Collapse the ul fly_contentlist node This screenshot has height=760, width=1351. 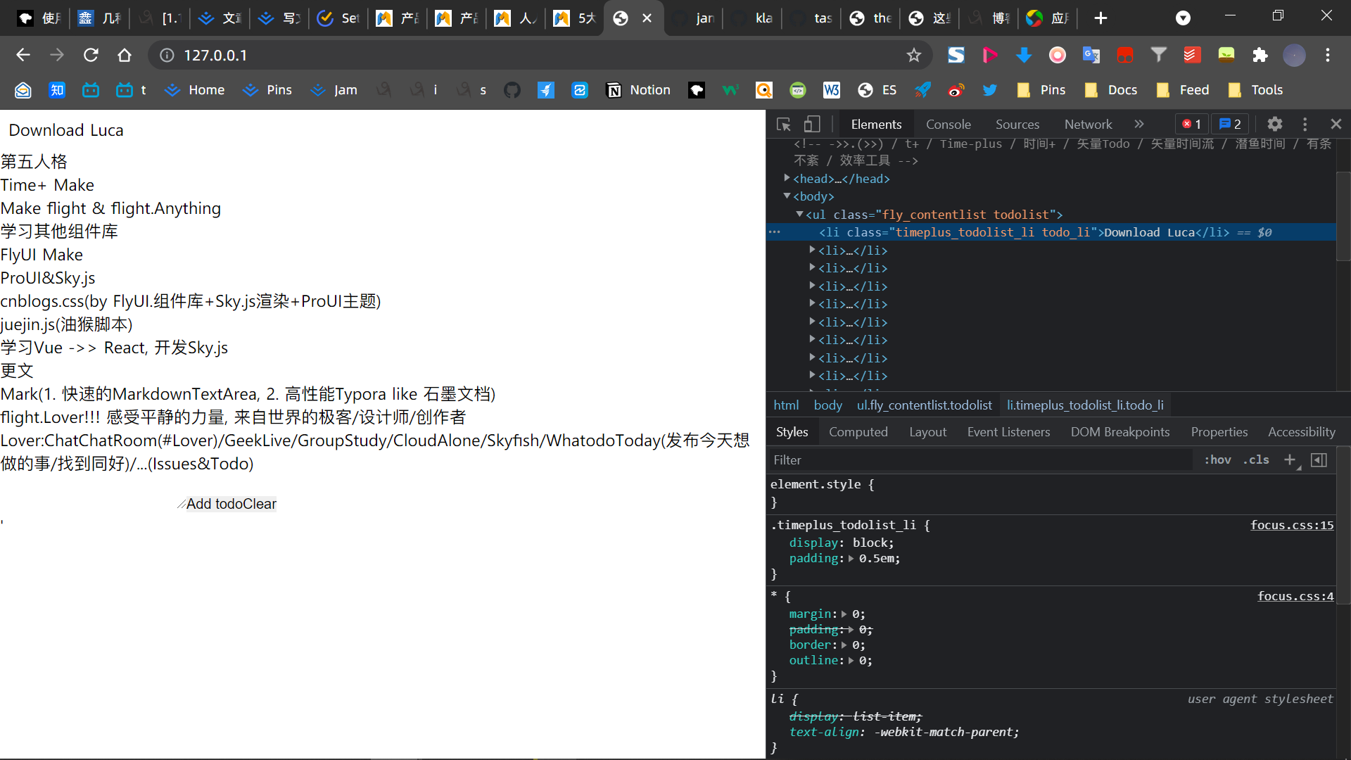click(x=799, y=214)
